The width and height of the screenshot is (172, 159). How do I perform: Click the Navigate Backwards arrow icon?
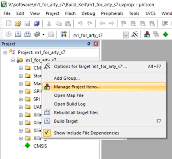[102, 23]
